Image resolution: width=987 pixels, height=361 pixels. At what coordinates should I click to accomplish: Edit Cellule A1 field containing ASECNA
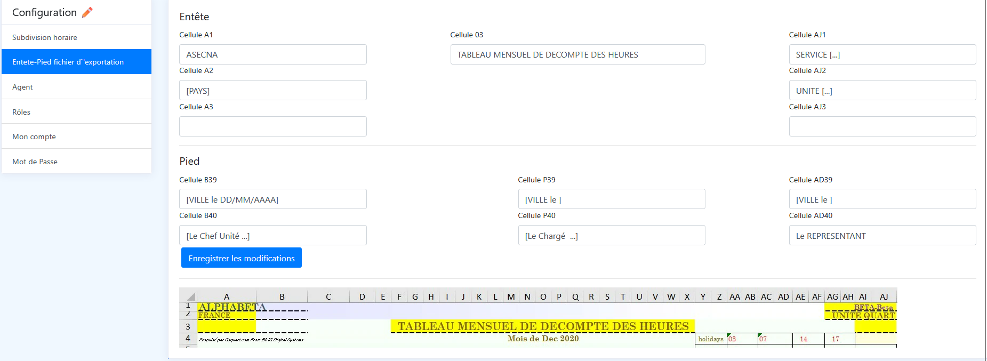tap(273, 54)
